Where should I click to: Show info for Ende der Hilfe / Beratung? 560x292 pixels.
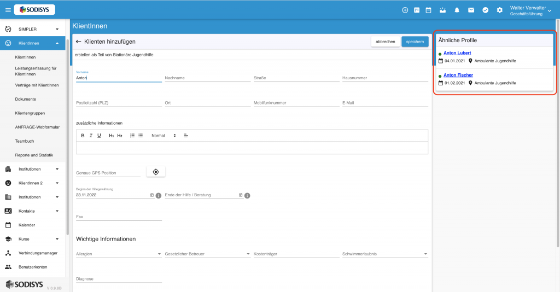[x=247, y=196]
